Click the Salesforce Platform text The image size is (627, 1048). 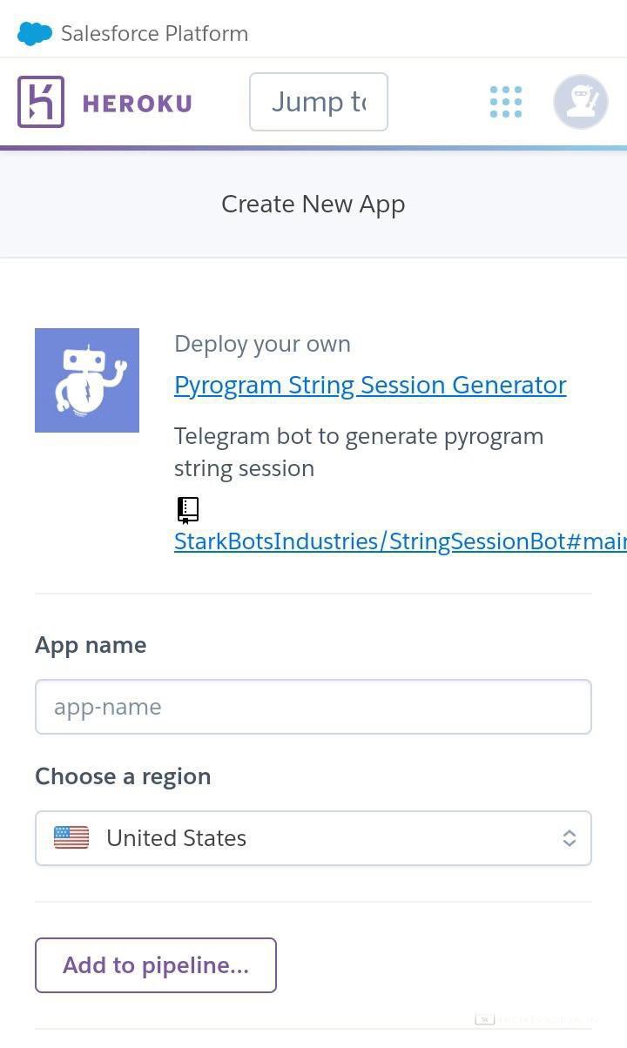155,34
